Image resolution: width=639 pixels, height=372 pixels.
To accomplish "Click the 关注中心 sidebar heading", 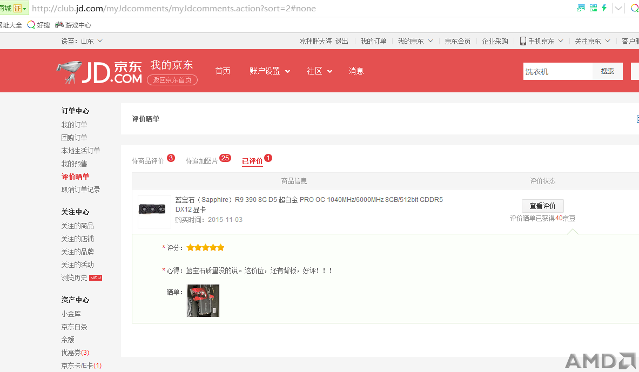I will click(x=75, y=212).
